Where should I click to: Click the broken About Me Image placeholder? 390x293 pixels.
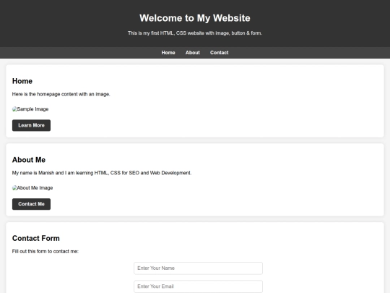[x=32, y=188]
